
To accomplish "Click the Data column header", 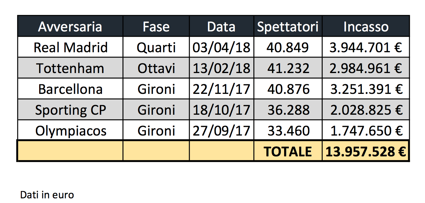I will tap(221, 27).
